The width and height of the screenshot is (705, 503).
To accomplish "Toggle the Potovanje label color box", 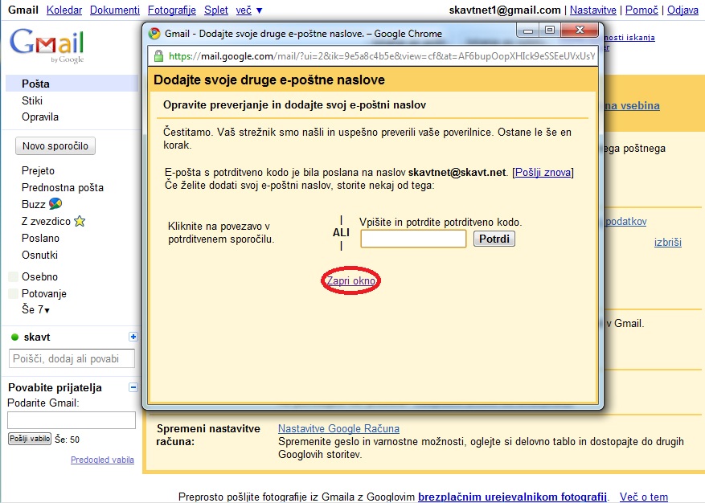I will tap(14, 293).
